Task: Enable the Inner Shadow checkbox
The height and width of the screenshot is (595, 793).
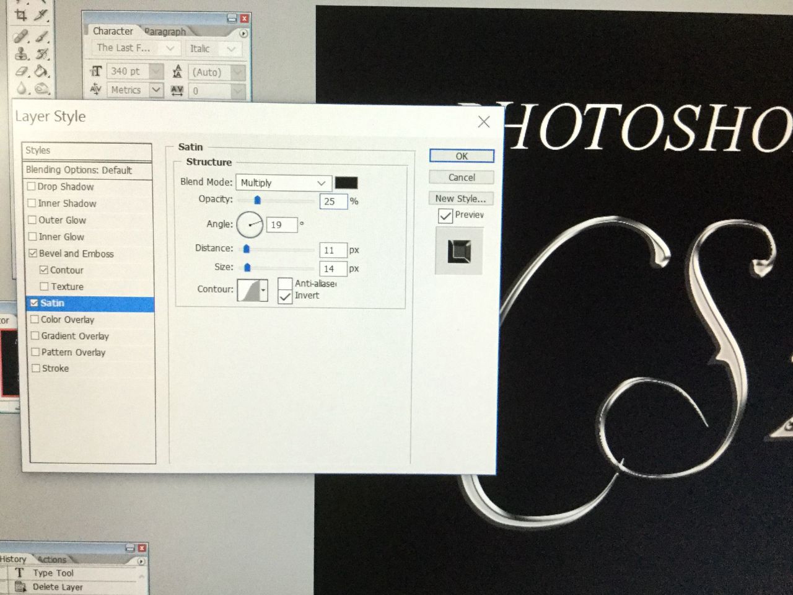Action: 32,203
